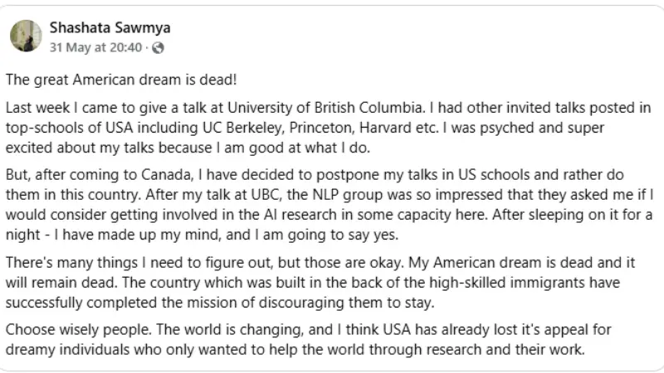Click the phrase 'discouraging them to stay'
Viewport: 664px width, 373px height.
[346, 303]
